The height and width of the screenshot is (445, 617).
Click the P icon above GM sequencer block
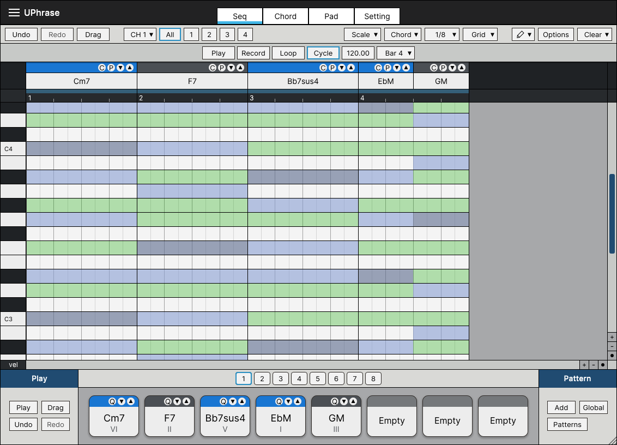coord(443,68)
